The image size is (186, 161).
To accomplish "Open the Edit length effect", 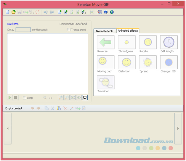I will pos(169,42).
